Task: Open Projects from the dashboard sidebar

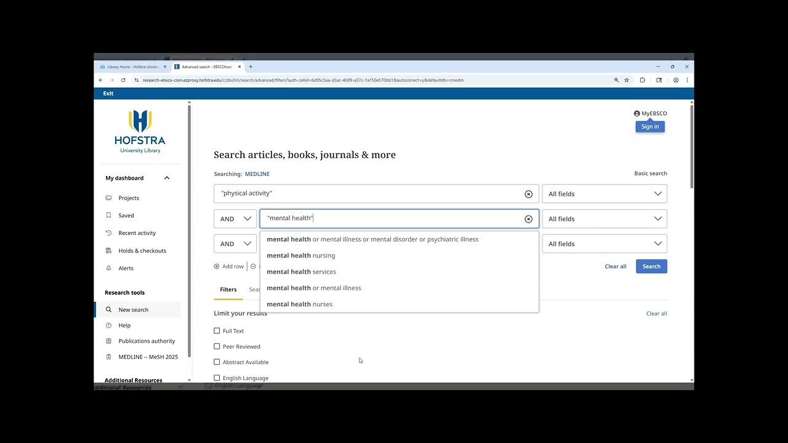Action: (129, 198)
